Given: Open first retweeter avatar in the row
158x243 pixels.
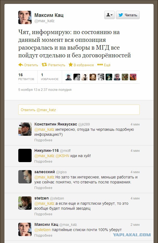Looking at the screenshot, I should pos(68,77).
